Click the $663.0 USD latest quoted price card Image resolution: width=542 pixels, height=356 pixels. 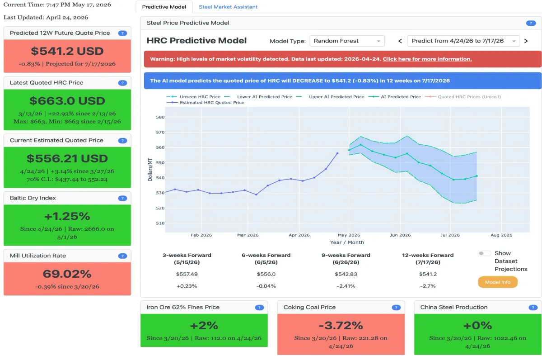(x=67, y=109)
